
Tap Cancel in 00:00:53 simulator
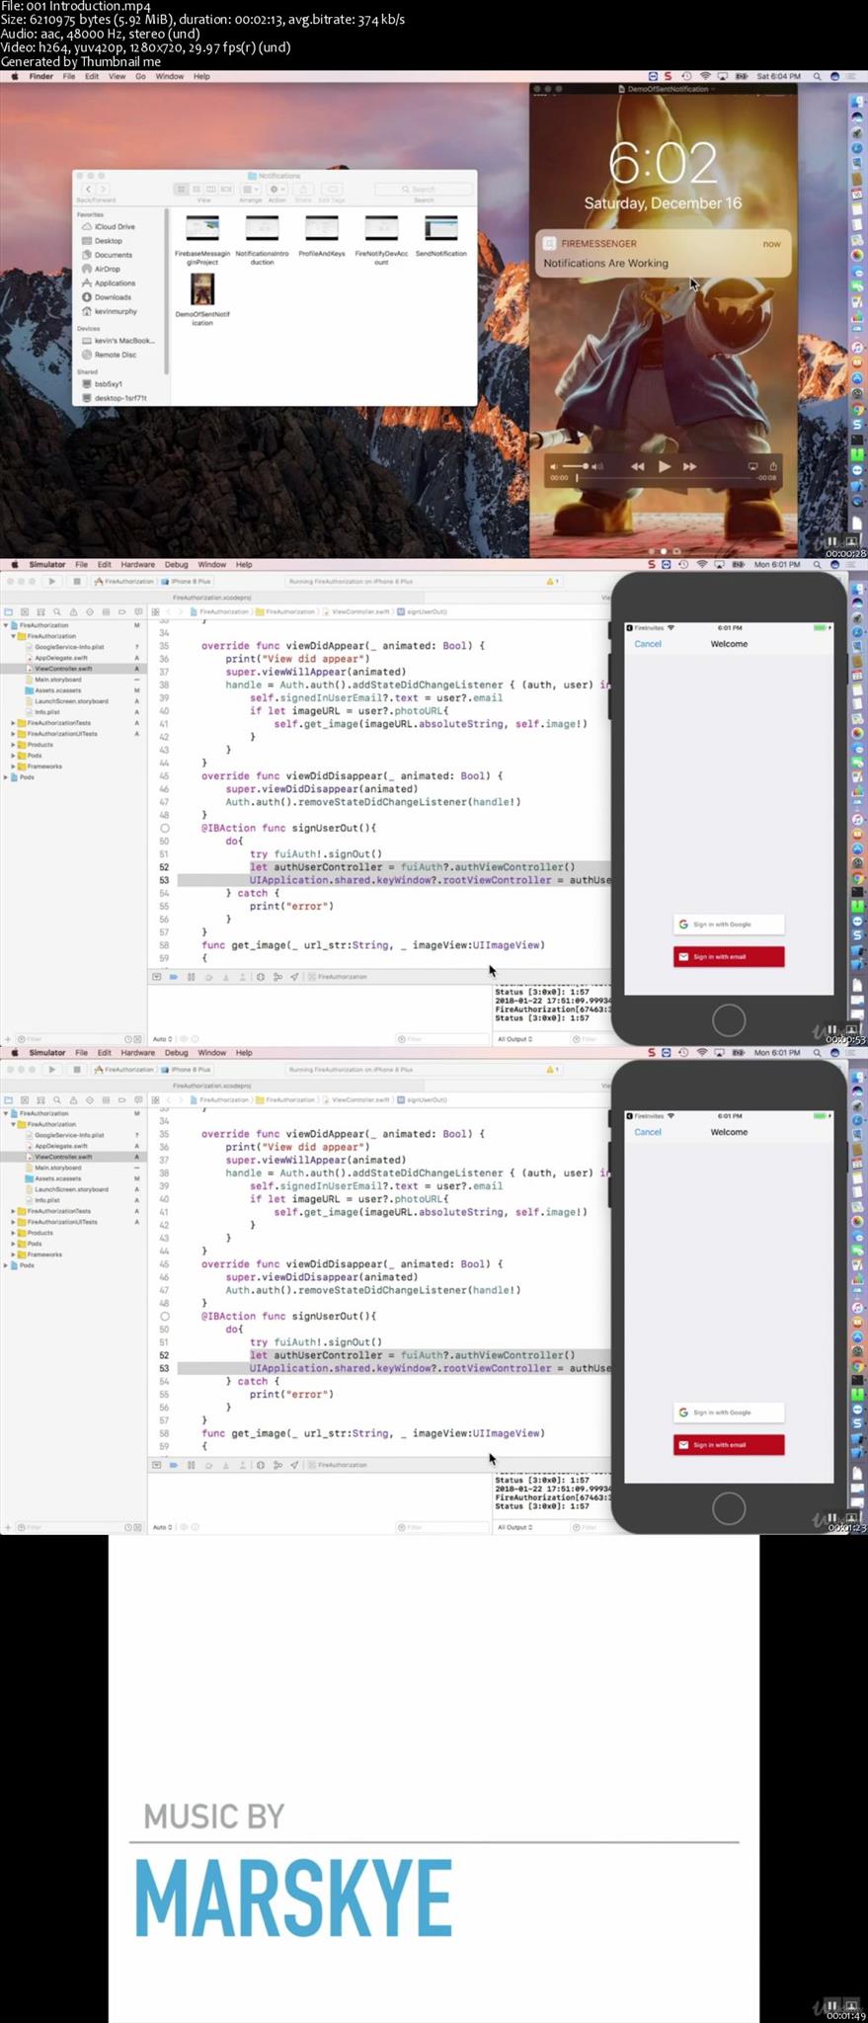coord(648,644)
